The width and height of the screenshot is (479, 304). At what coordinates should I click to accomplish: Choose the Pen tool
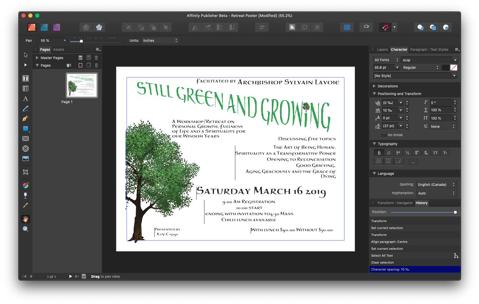[25, 118]
